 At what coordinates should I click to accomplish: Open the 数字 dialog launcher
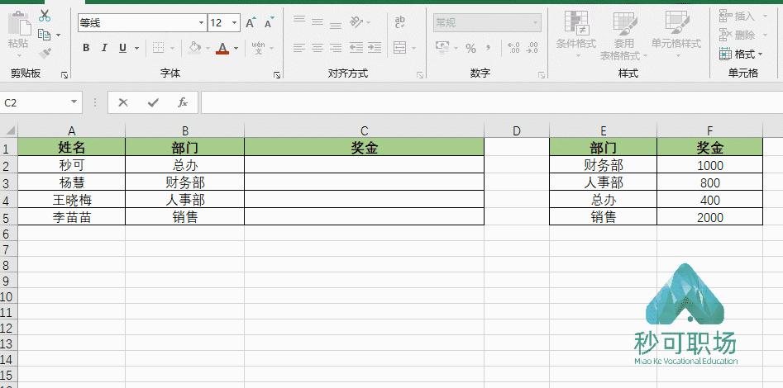tap(542, 75)
